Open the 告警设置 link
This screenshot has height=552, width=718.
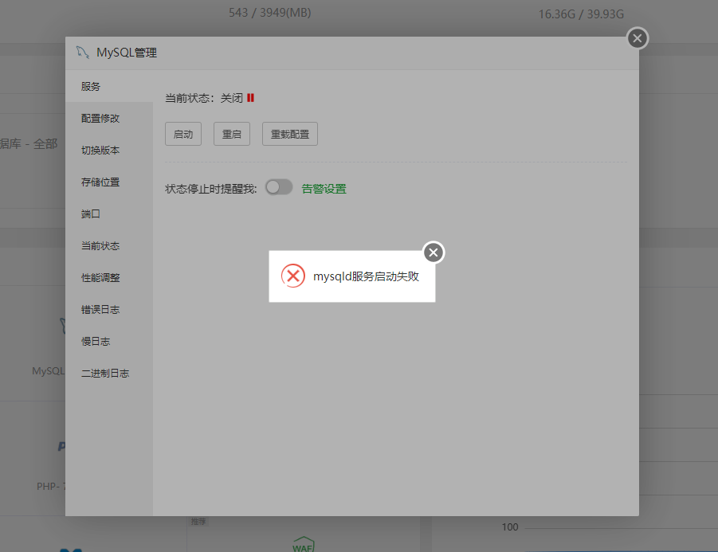[324, 189]
